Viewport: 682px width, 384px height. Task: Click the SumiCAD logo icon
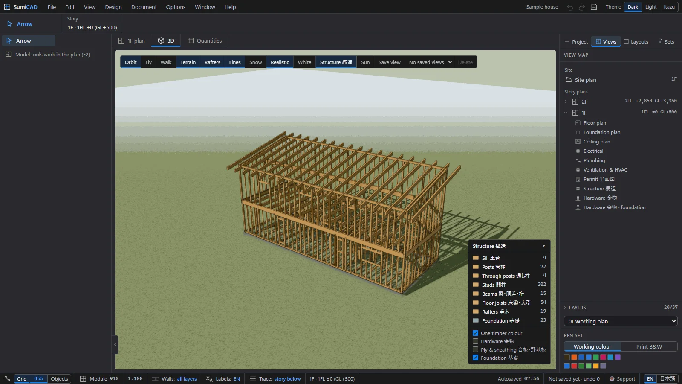(x=7, y=7)
